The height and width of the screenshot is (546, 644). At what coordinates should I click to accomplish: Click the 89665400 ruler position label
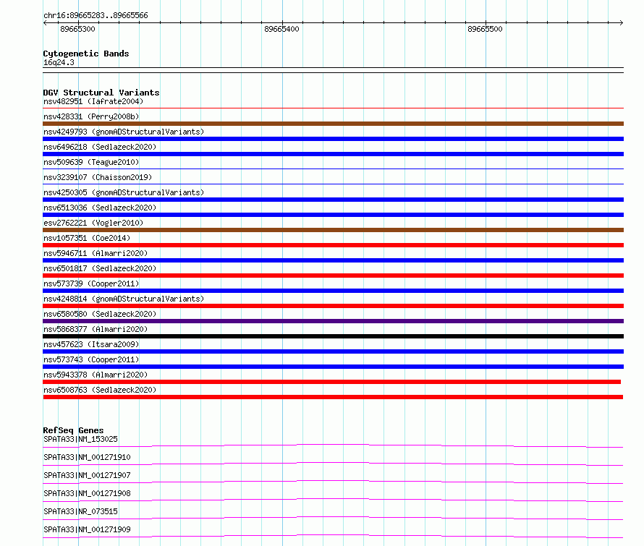click(x=281, y=29)
